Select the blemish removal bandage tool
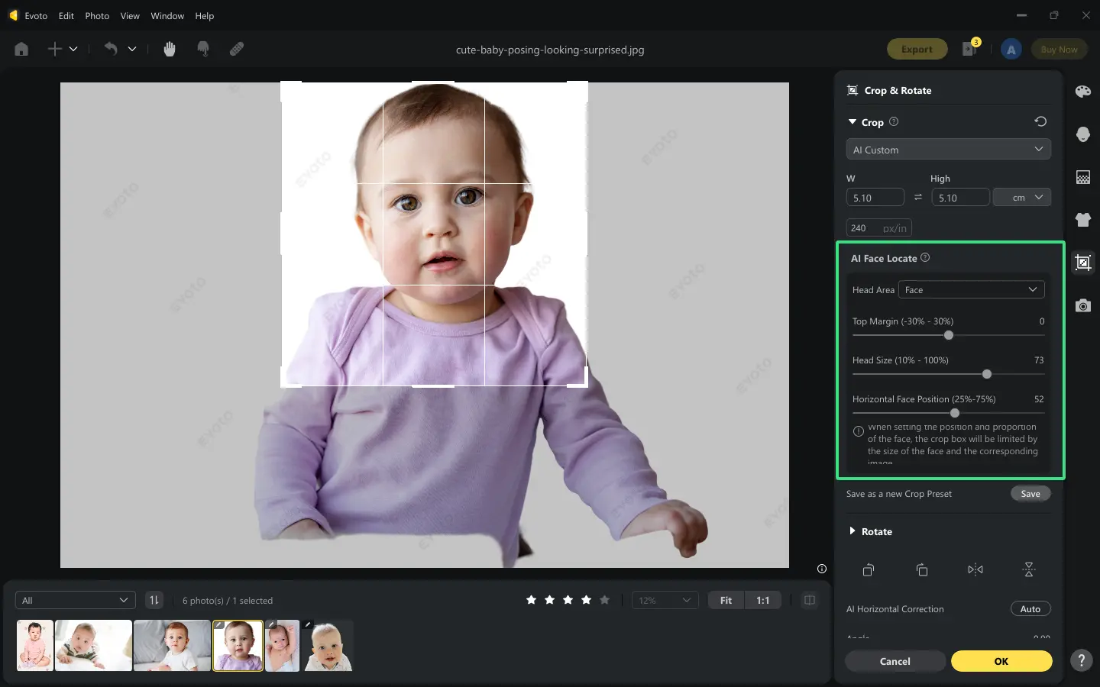This screenshot has width=1100, height=687. coord(236,49)
